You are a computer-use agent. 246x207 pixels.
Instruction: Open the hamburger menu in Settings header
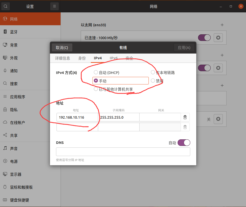(x=54, y=6)
